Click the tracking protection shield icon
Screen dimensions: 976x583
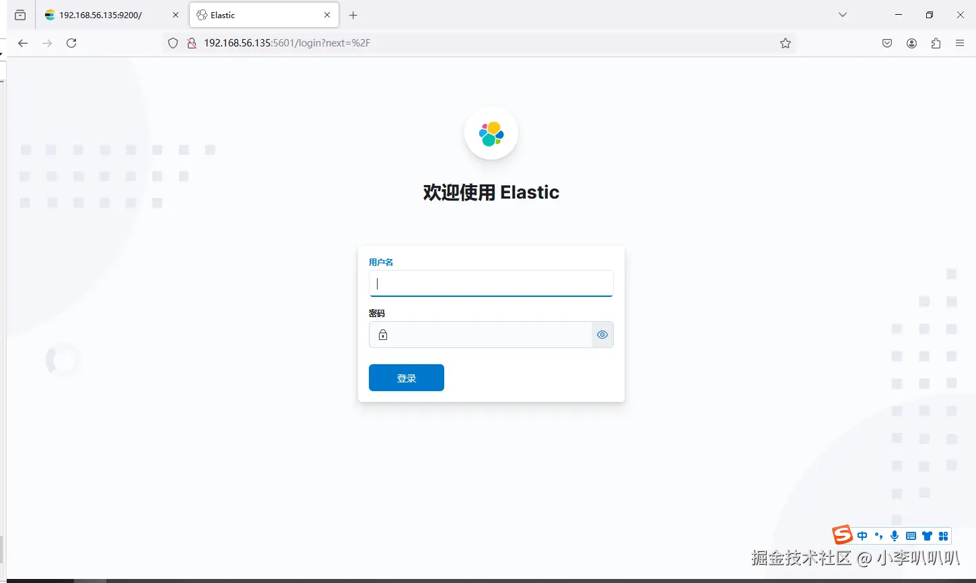[x=173, y=43]
